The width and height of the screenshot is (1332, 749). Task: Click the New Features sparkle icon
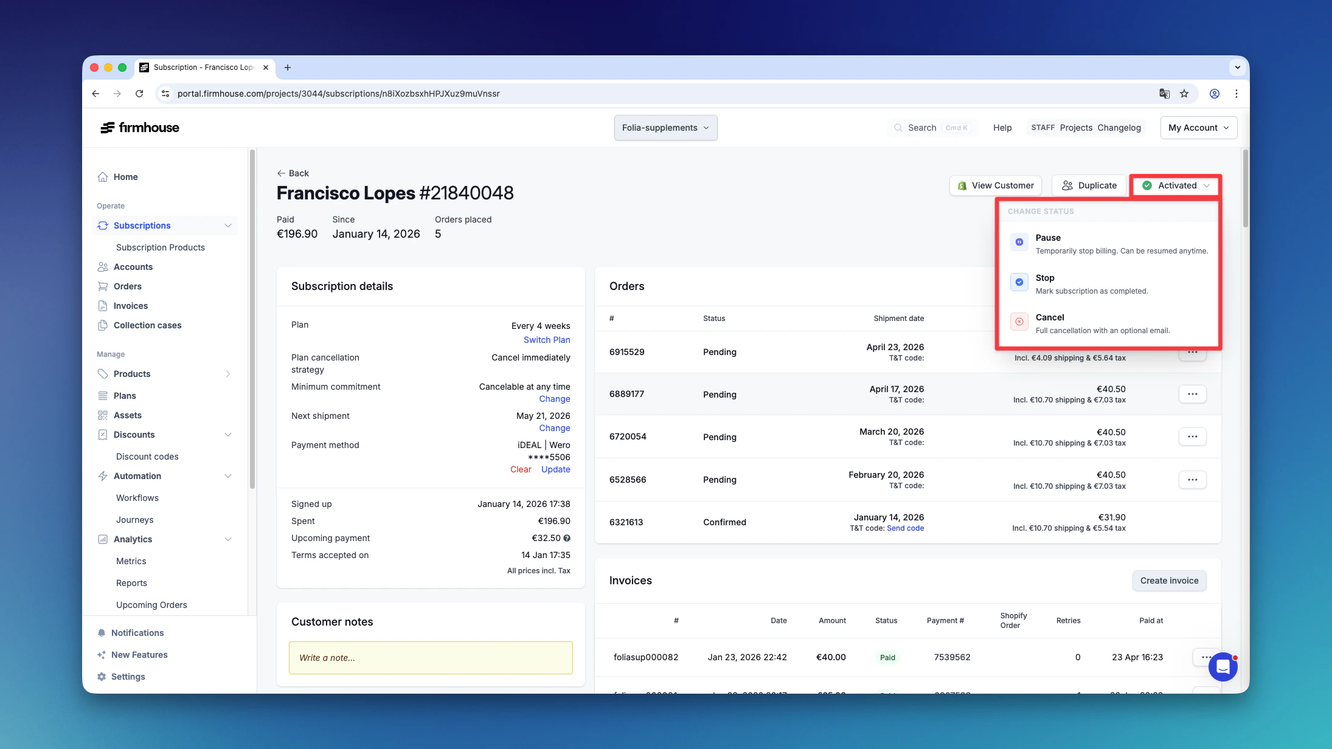point(102,655)
